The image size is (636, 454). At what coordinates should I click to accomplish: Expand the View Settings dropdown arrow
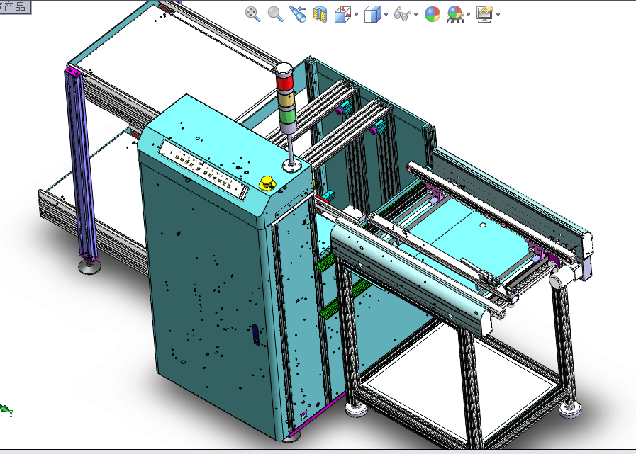pos(498,14)
